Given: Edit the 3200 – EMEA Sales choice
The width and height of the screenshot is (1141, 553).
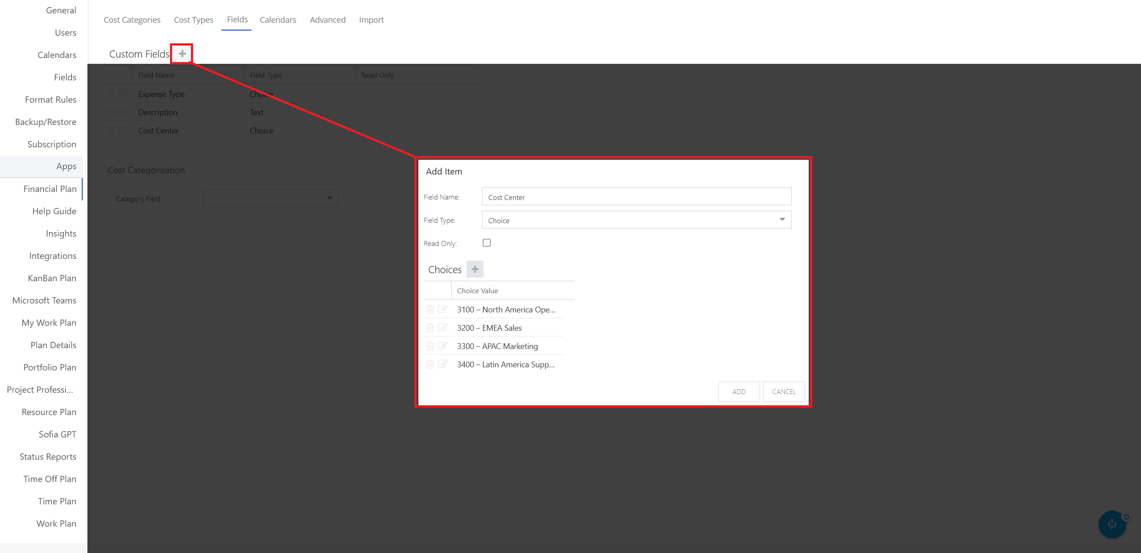Looking at the screenshot, I should (442, 328).
